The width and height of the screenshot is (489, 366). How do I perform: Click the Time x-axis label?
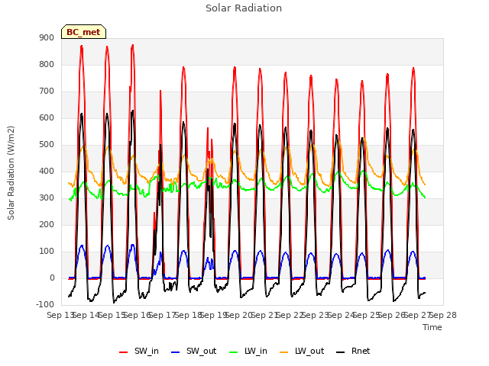point(432,327)
